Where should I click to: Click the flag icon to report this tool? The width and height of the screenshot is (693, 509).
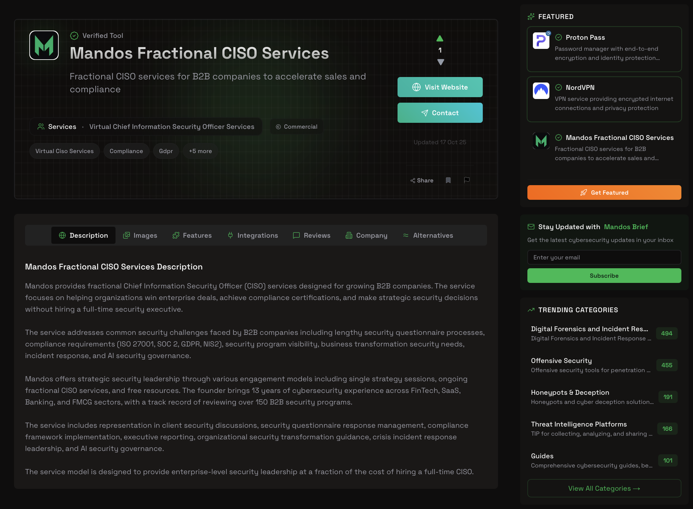click(x=467, y=180)
